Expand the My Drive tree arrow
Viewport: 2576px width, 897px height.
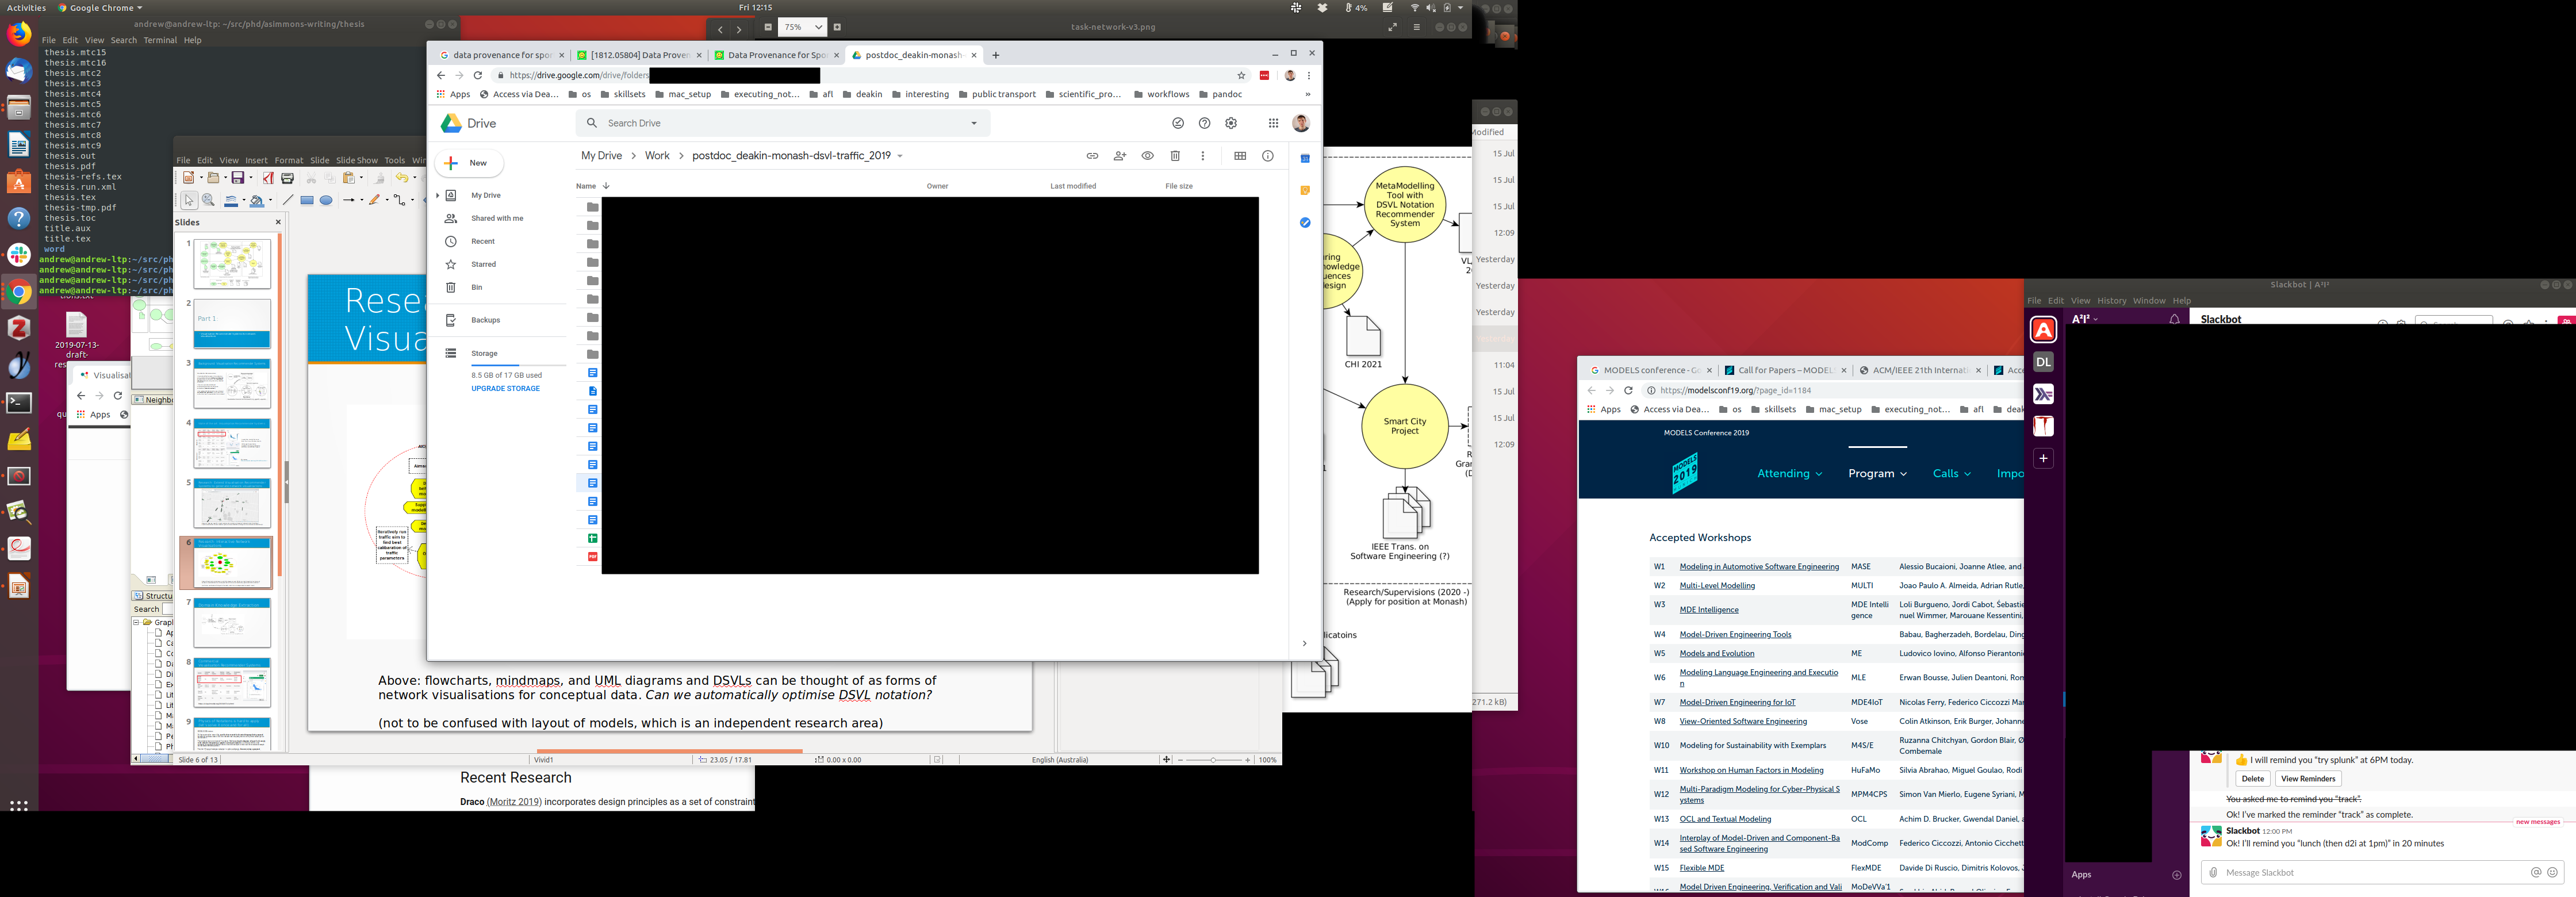[437, 195]
